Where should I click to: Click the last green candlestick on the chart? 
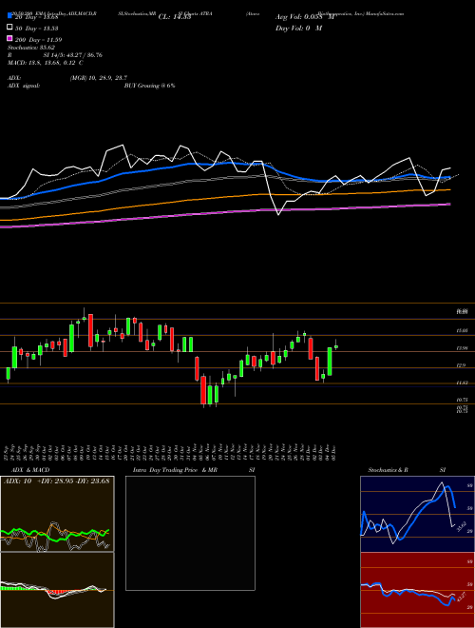tap(336, 347)
